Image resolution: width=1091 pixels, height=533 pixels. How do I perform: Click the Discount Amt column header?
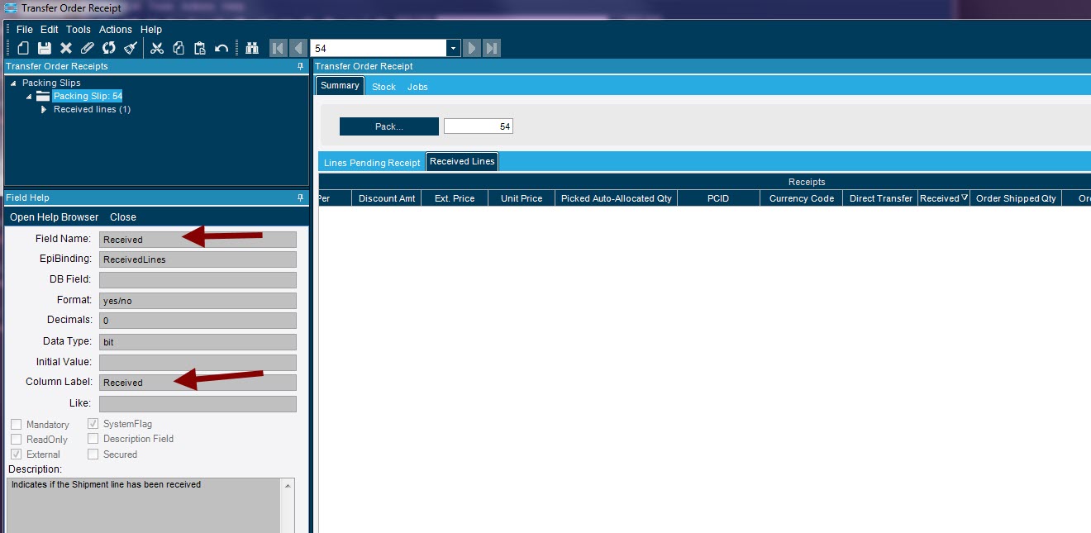point(387,198)
